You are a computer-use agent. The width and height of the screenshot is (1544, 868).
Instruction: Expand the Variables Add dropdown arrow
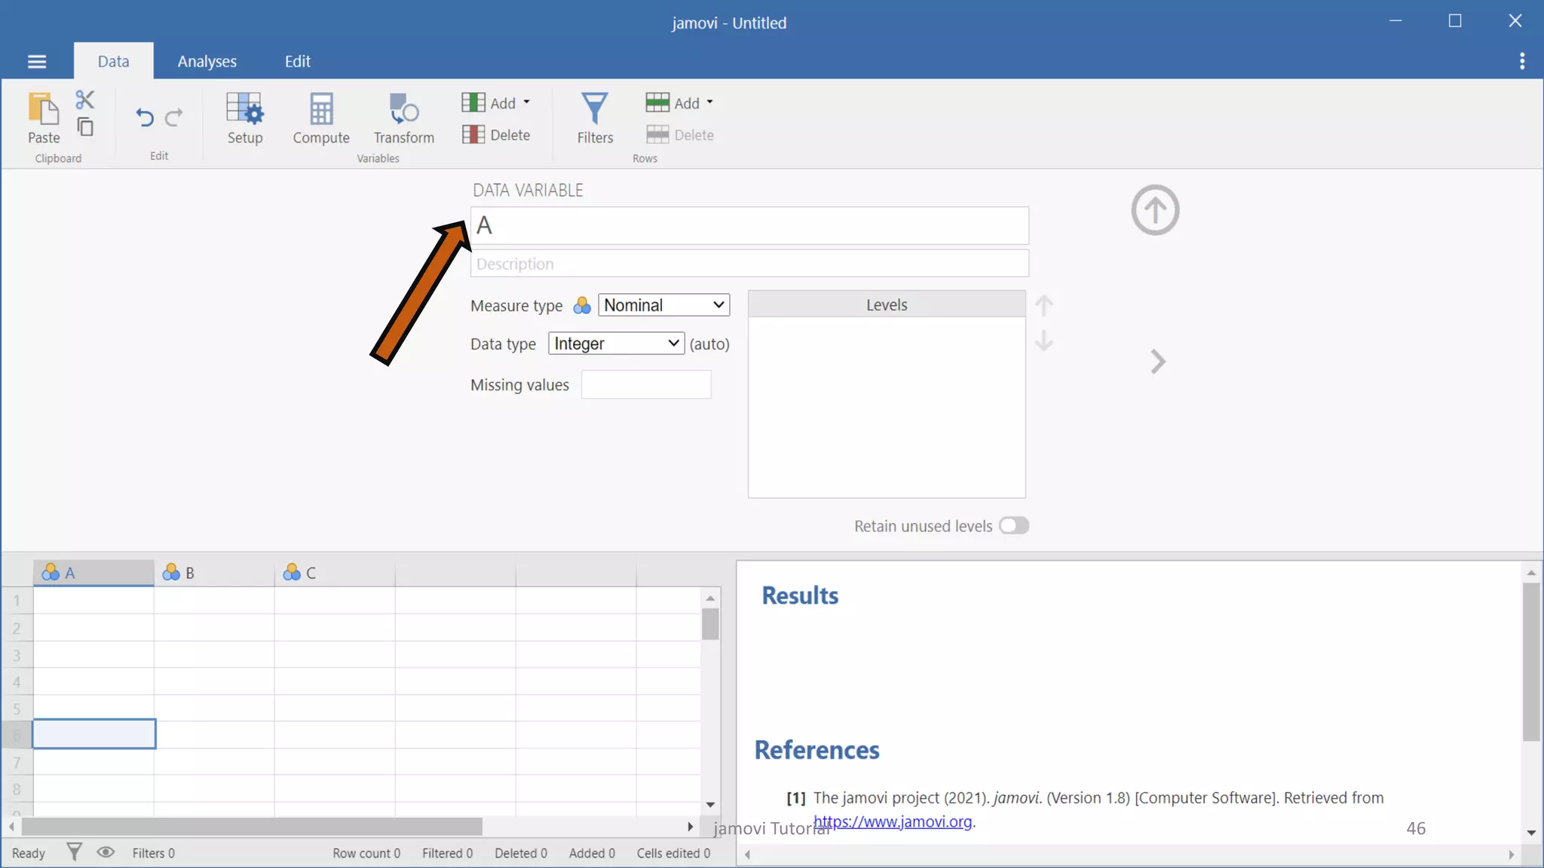tap(526, 102)
